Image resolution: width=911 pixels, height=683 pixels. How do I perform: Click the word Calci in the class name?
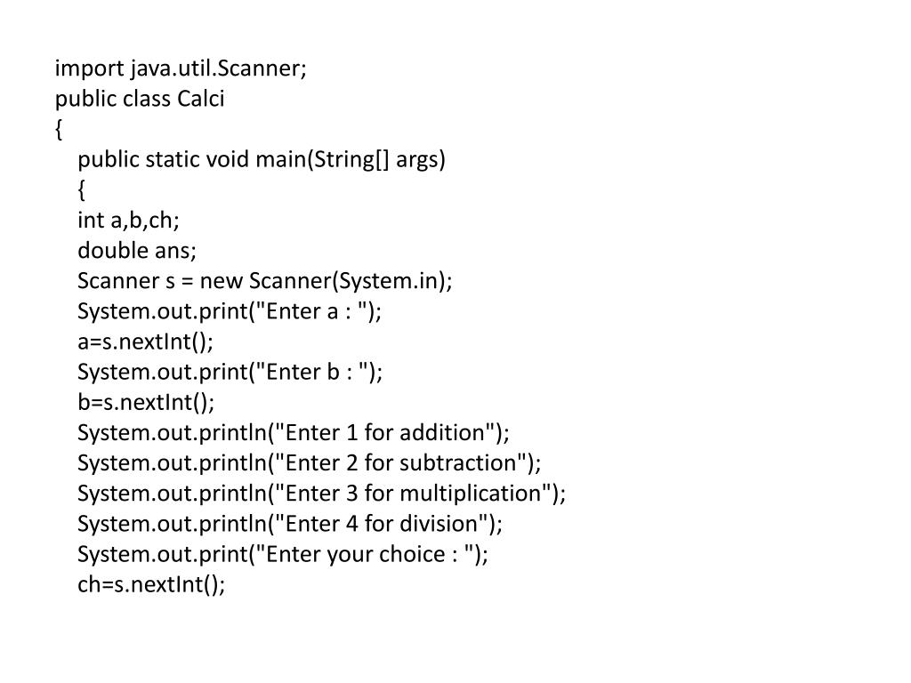[201, 99]
